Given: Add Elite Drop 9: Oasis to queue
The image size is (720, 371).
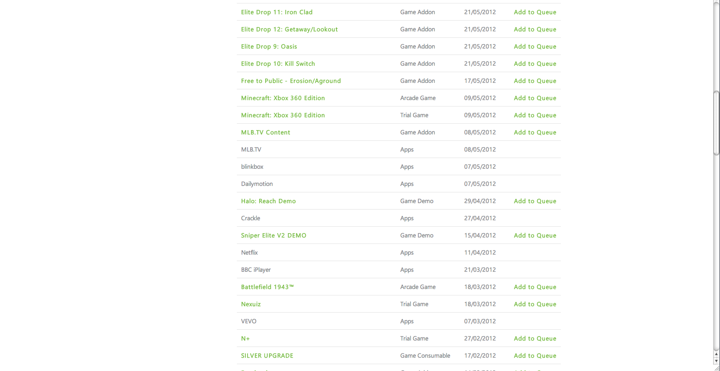Looking at the screenshot, I should click(x=535, y=46).
